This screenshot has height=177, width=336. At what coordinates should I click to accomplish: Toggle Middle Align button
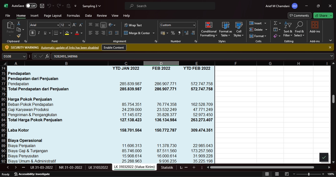tap(97, 25)
